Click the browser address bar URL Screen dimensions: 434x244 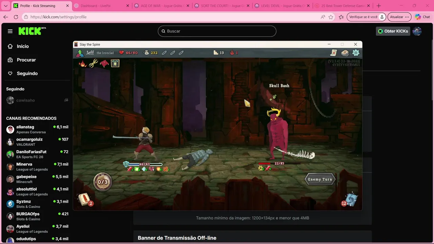click(x=58, y=17)
